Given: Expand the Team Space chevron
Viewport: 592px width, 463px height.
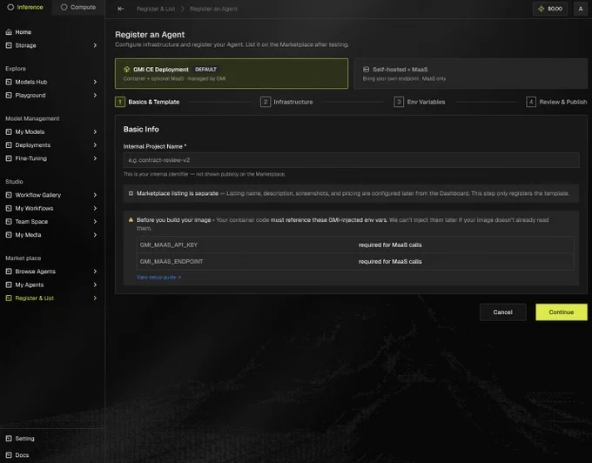Looking at the screenshot, I should click(x=95, y=222).
